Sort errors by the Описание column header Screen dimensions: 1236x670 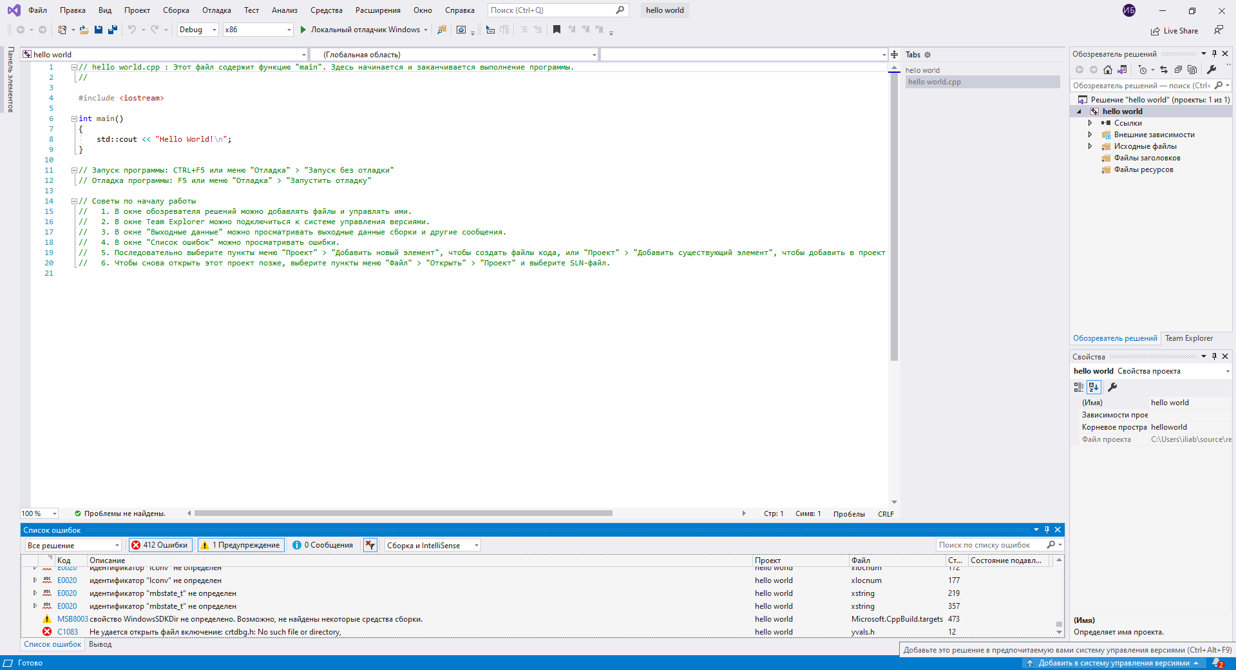(419, 560)
